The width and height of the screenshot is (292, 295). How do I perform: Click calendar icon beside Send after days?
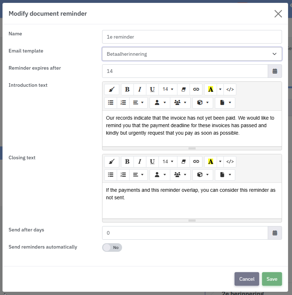275,233
